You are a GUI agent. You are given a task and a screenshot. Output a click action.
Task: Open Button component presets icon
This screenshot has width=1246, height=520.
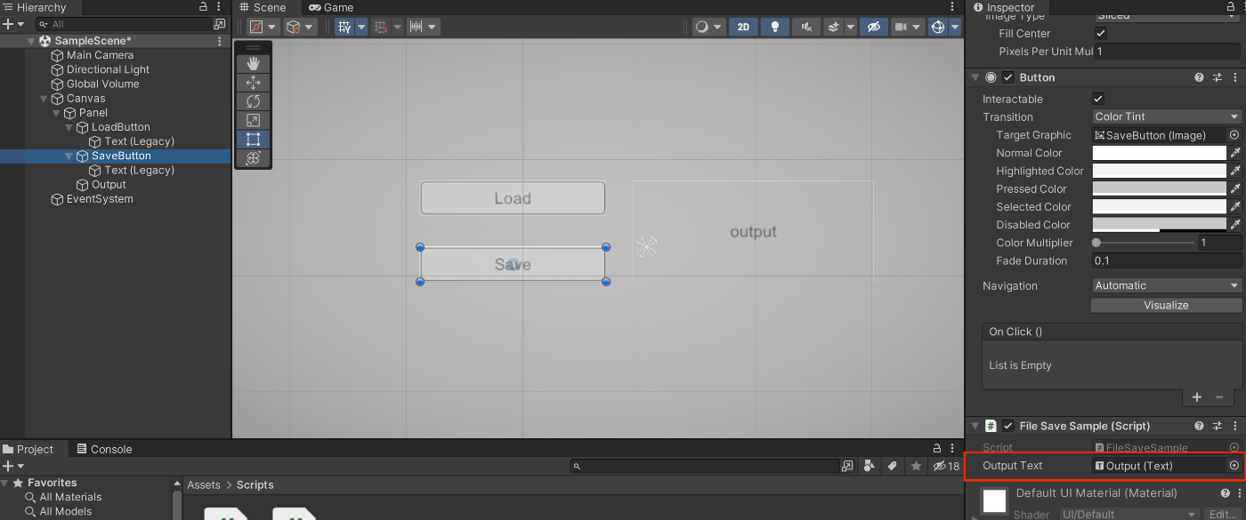click(x=1218, y=77)
